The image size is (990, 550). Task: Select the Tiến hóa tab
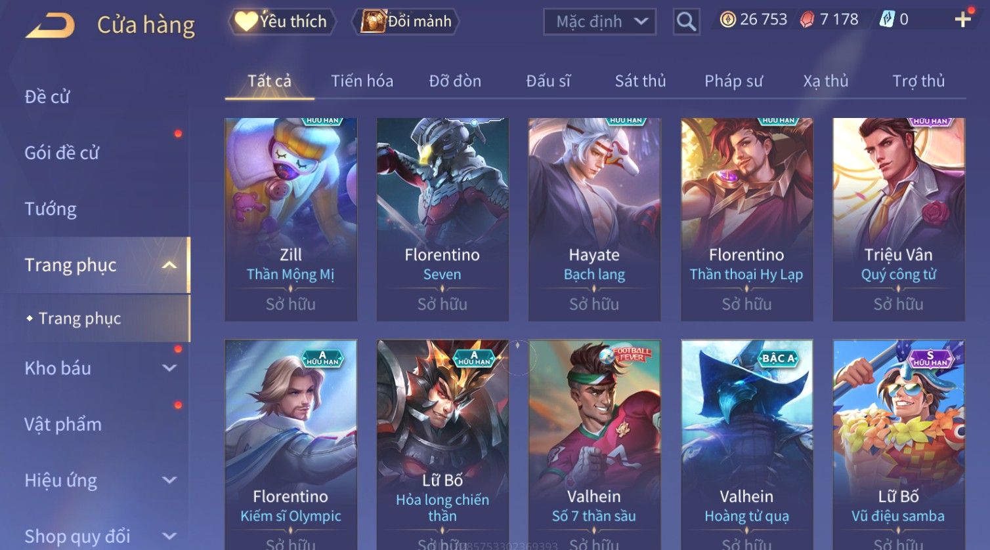[362, 81]
